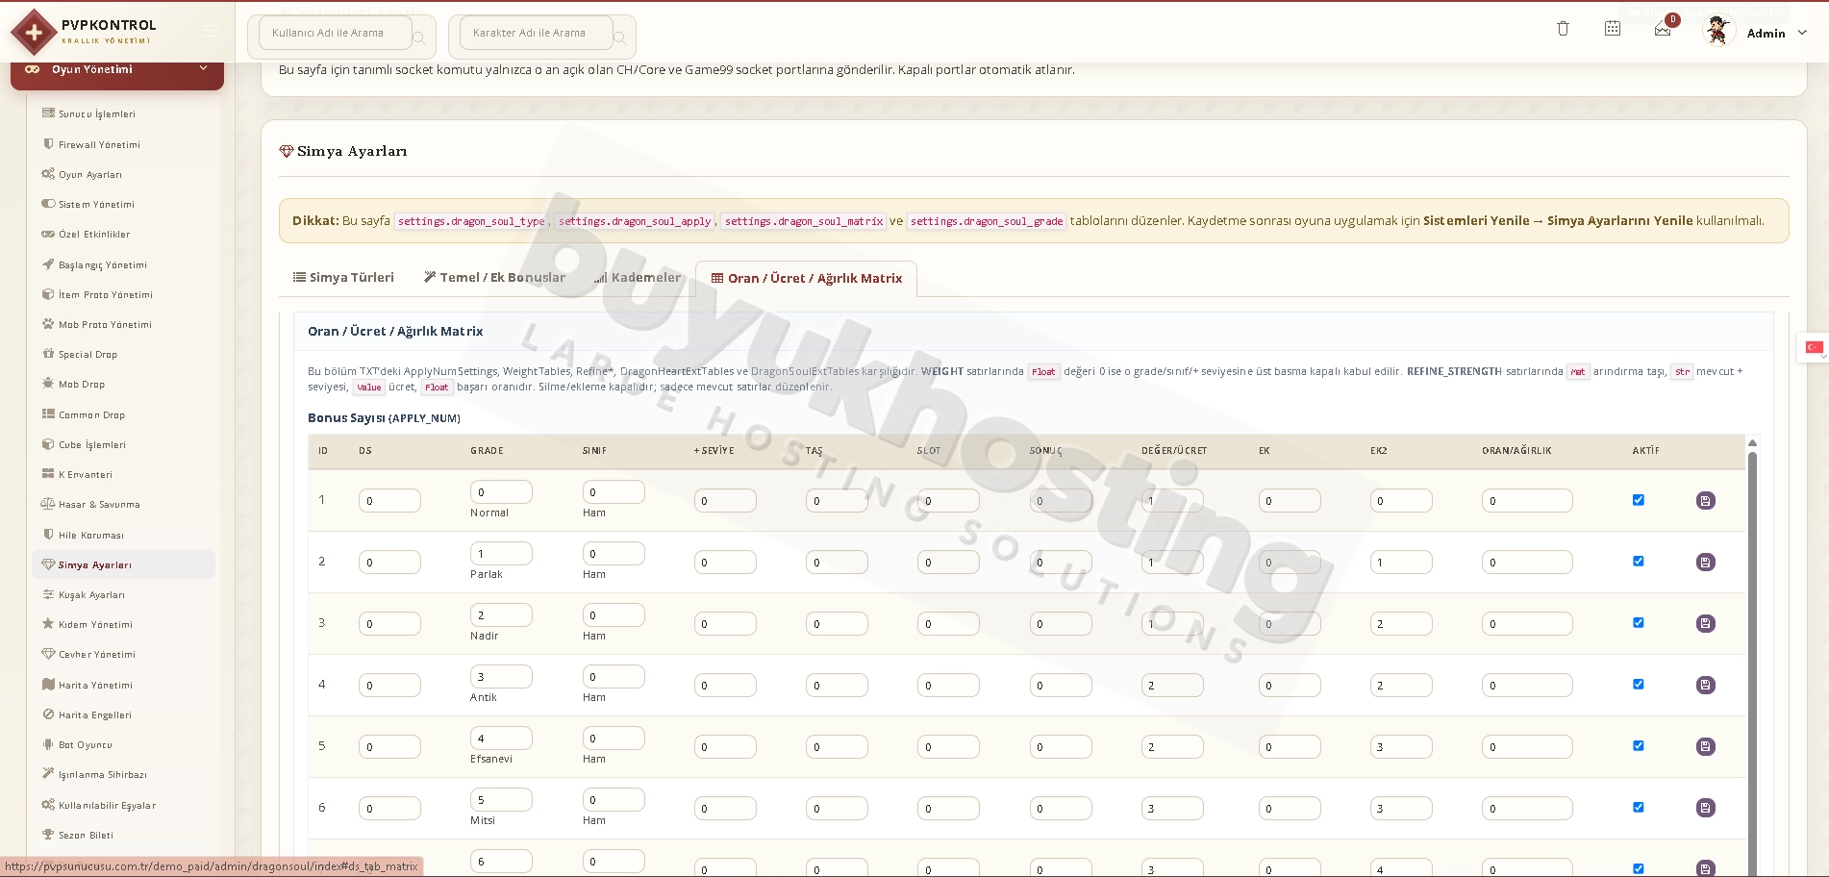Click the Hasar & Savunma scale icon
The height and width of the screenshot is (877, 1829).
(48, 504)
